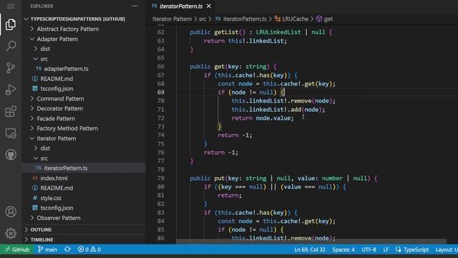Open the Run and Debug view
Viewport: 458px width, 258px height.
[x=11, y=90]
